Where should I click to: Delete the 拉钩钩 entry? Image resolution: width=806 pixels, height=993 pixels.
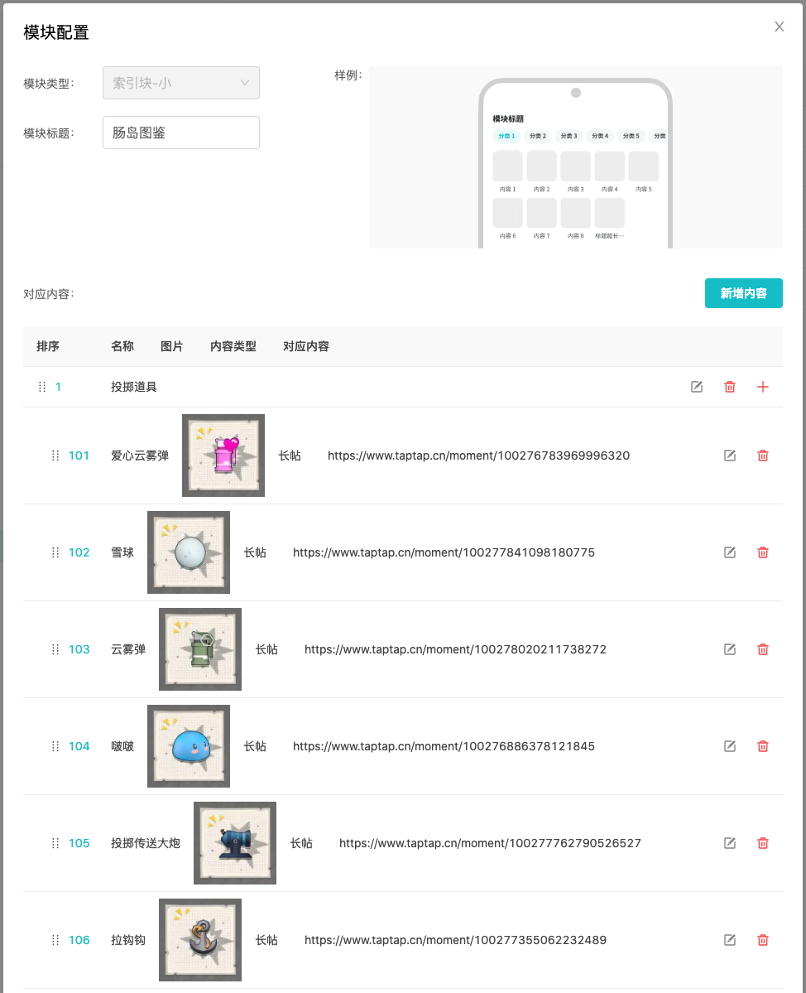763,940
